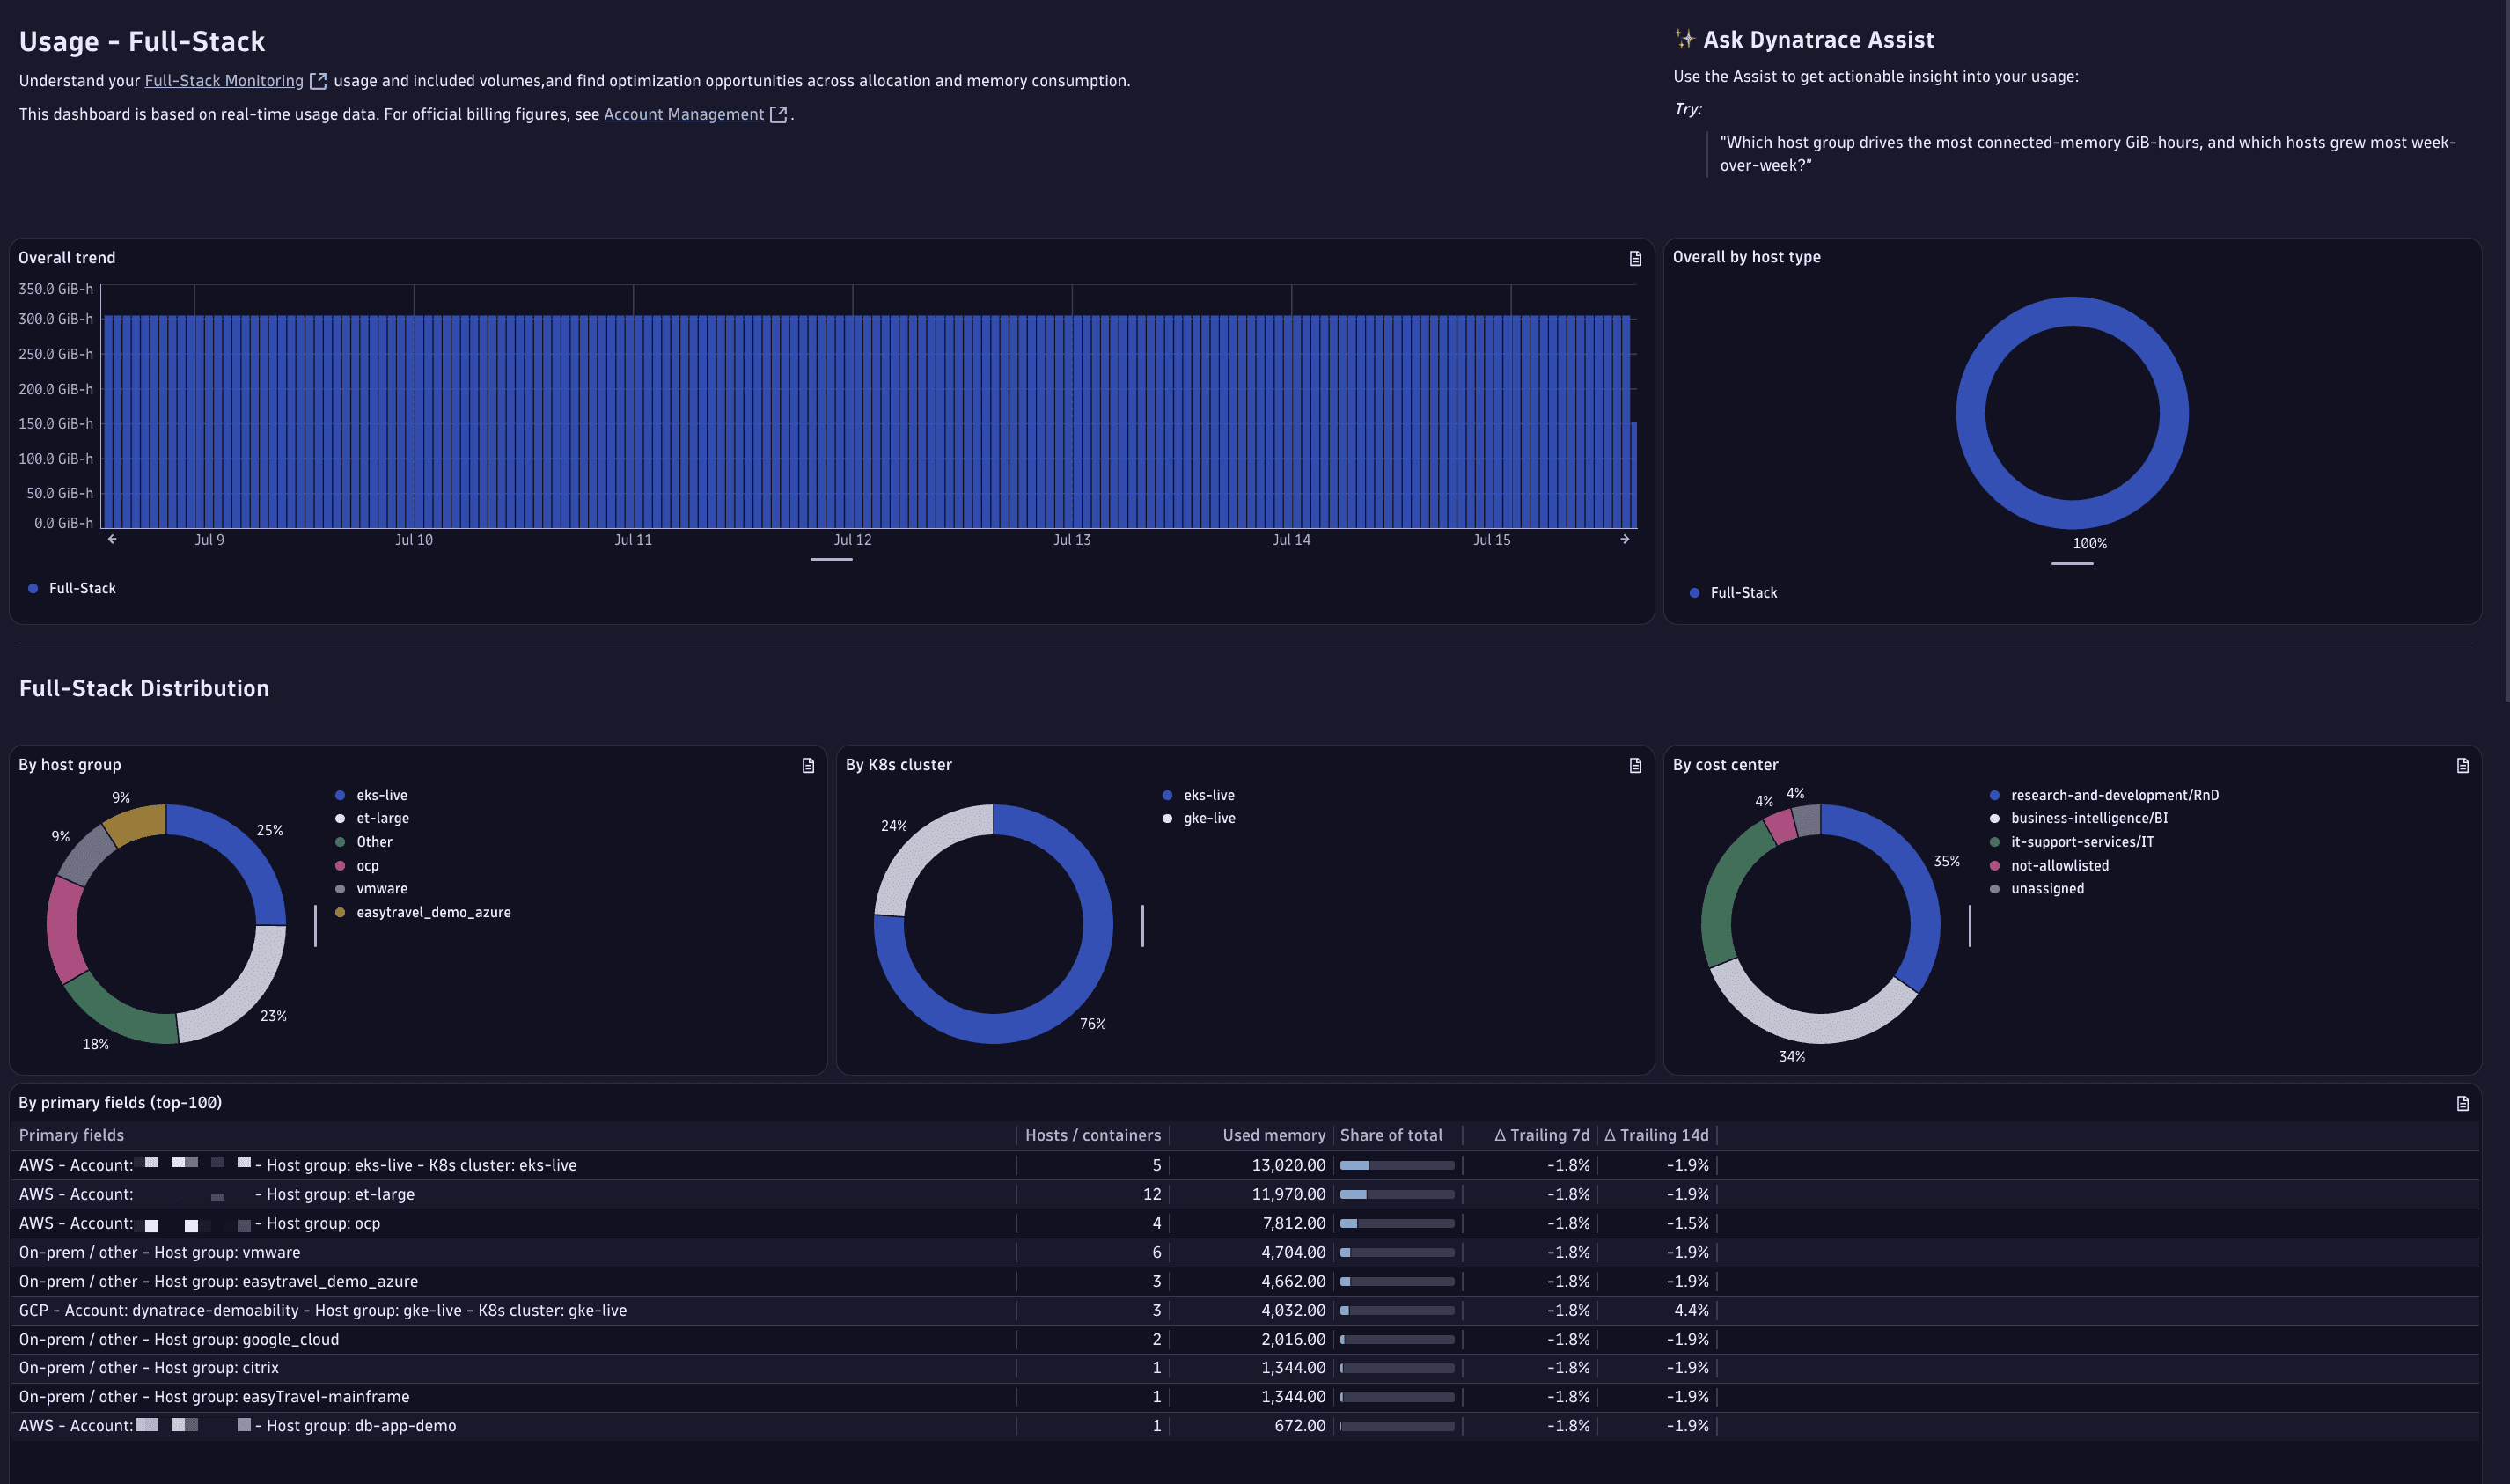The height and width of the screenshot is (1484, 2510).
Task: Select the Host group: ocp row
Action: point(1247,1223)
